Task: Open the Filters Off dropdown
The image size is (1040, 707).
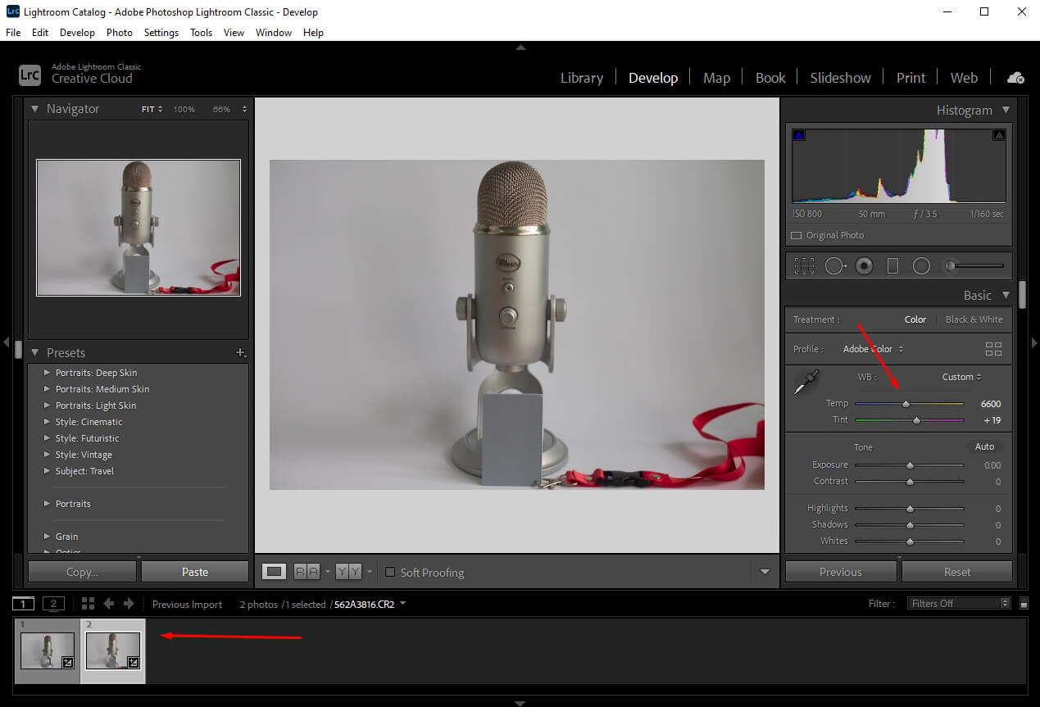Action: [x=959, y=604]
